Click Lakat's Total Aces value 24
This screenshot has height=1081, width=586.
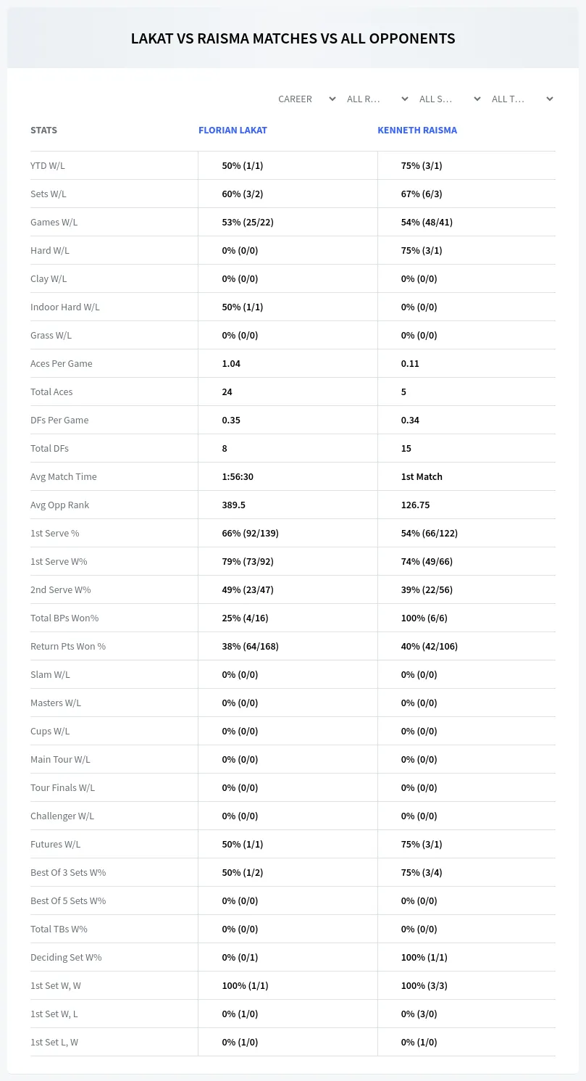(x=227, y=392)
